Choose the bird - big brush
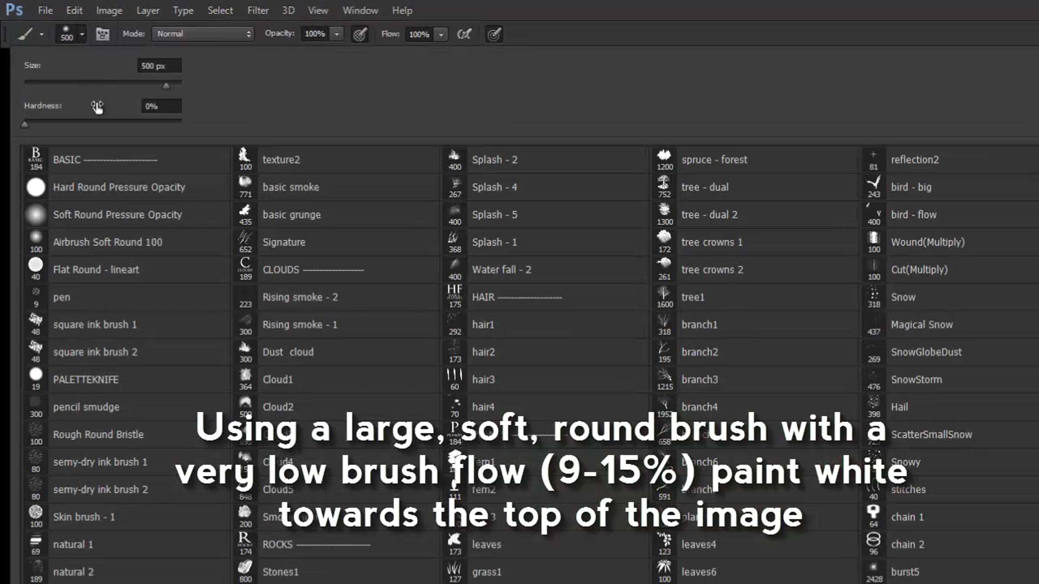Viewport: 1039px width, 584px height. pyautogui.click(x=911, y=187)
